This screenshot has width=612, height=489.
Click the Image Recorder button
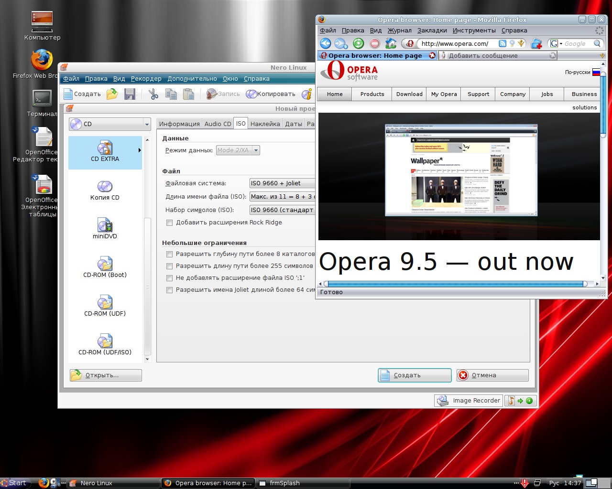click(x=469, y=401)
